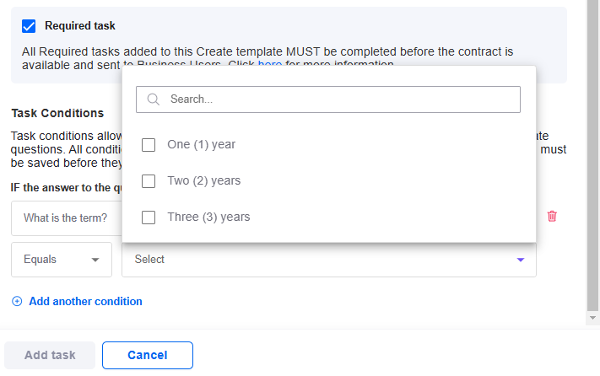Tick the Three (3) years checkbox

pyautogui.click(x=149, y=218)
